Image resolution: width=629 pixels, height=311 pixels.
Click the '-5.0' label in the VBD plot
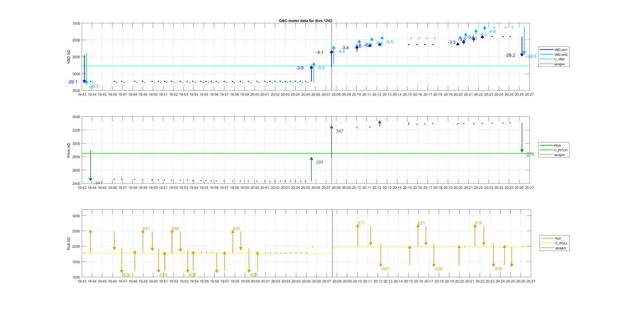click(321, 68)
